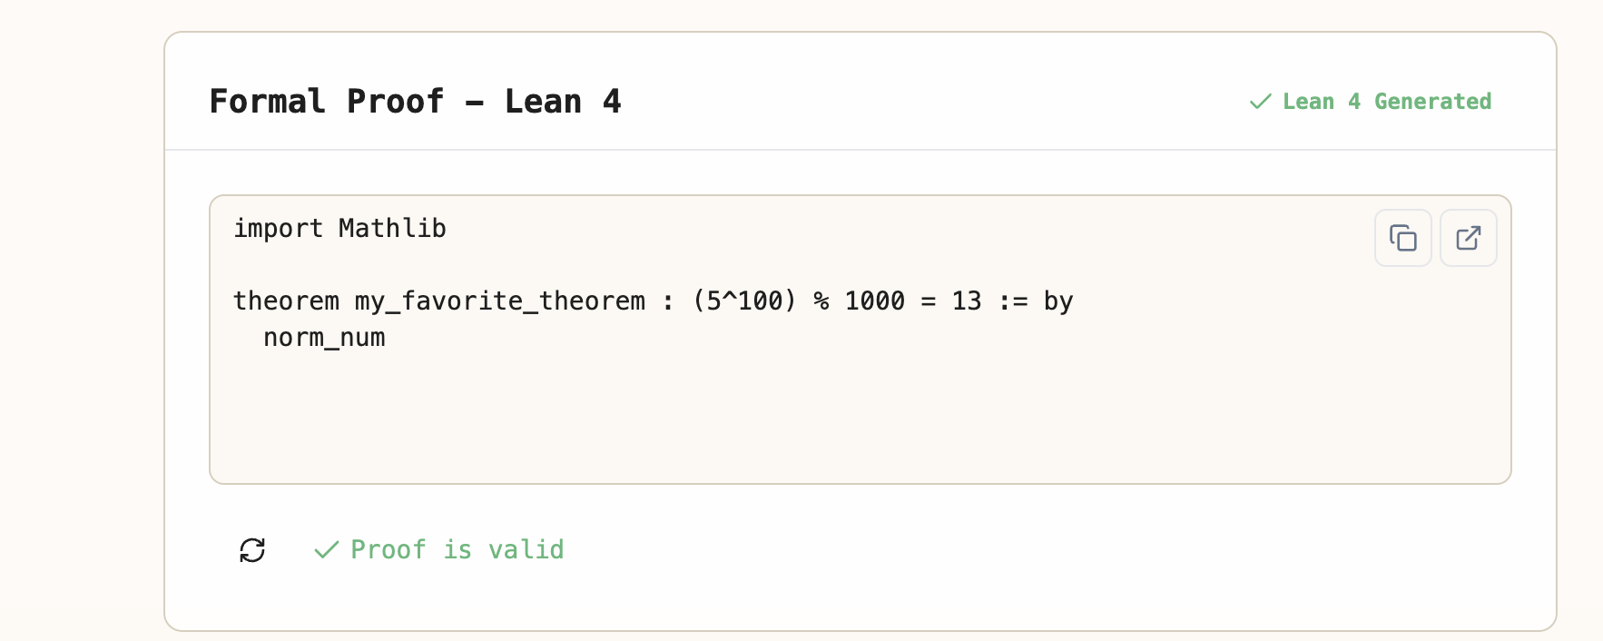Image resolution: width=1603 pixels, height=641 pixels.
Task: Click the theorem name my_favorite_theorem
Action: (x=499, y=301)
